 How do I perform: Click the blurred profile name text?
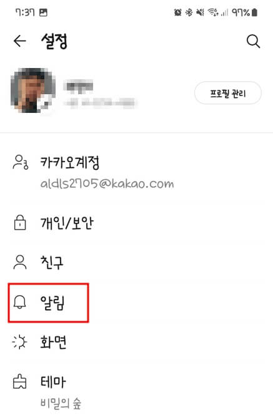coord(79,86)
